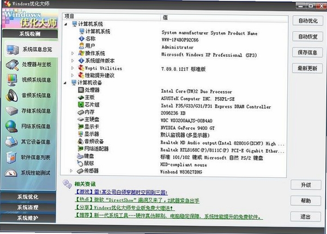Select value 'WDC WD3200AAJS-00B4A0'
The width and height of the screenshot is (327, 234).
coord(186,121)
